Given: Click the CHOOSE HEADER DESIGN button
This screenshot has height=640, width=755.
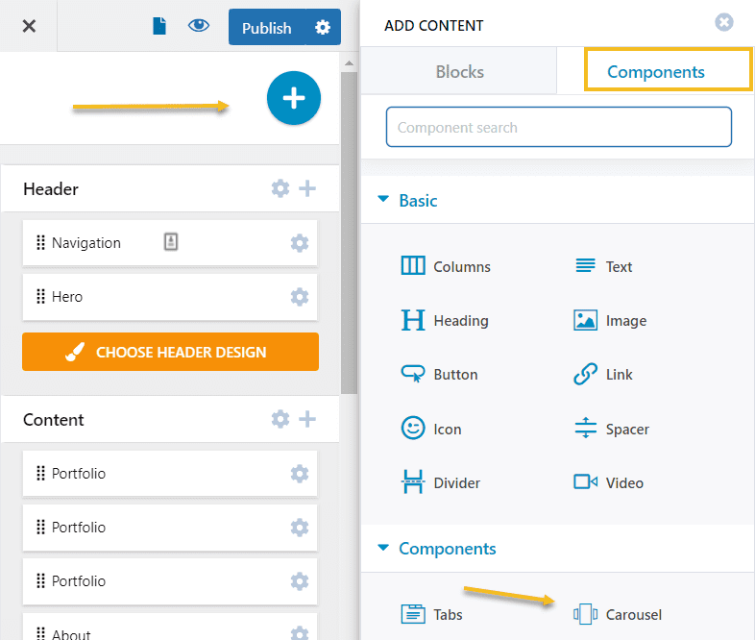Looking at the screenshot, I should [170, 352].
